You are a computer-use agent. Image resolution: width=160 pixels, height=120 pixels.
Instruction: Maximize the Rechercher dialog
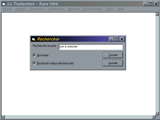(116, 39)
